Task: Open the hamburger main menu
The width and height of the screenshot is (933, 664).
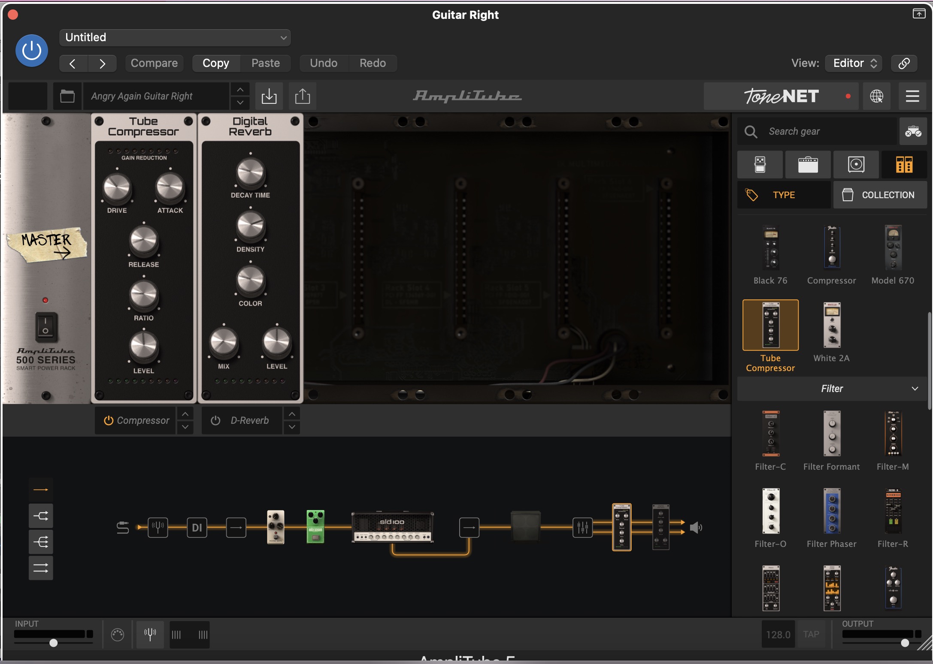Action: (x=912, y=96)
